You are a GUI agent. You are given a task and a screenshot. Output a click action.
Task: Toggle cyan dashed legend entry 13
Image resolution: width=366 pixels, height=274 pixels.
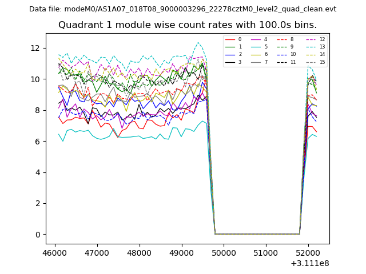click(312, 47)
